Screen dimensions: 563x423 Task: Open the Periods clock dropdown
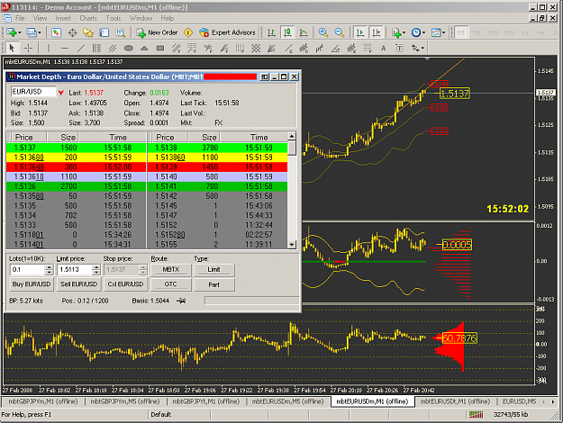418,32
